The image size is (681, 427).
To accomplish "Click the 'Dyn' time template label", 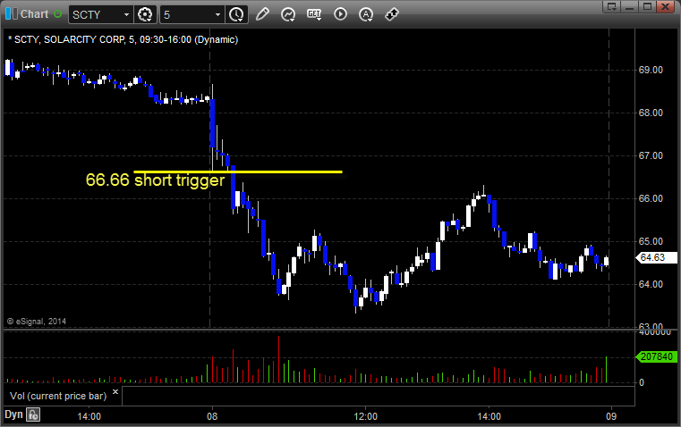I will point(13,414).
